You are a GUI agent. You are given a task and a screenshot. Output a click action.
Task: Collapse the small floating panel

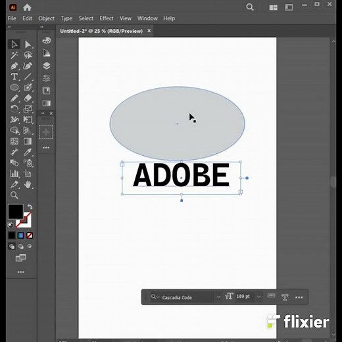pos(43,113)
